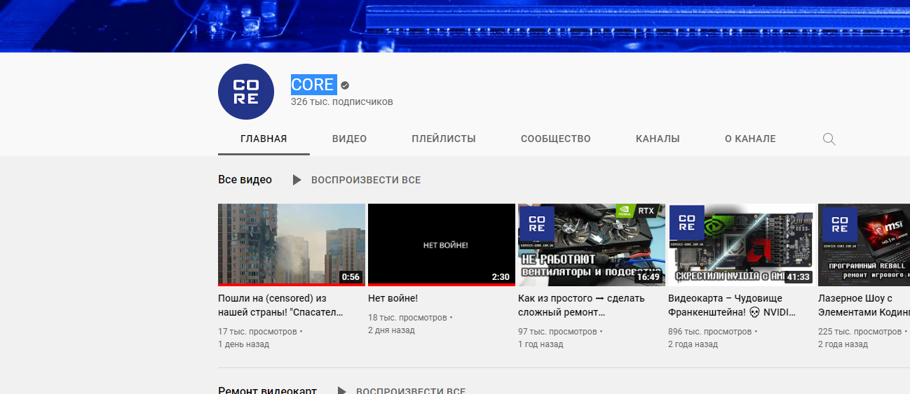
Task: Open the RTX fans repair video thumbnail
Action: coord(591,244)
